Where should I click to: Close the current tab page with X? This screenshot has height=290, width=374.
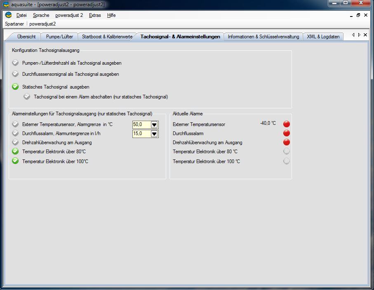coord(365,35)
